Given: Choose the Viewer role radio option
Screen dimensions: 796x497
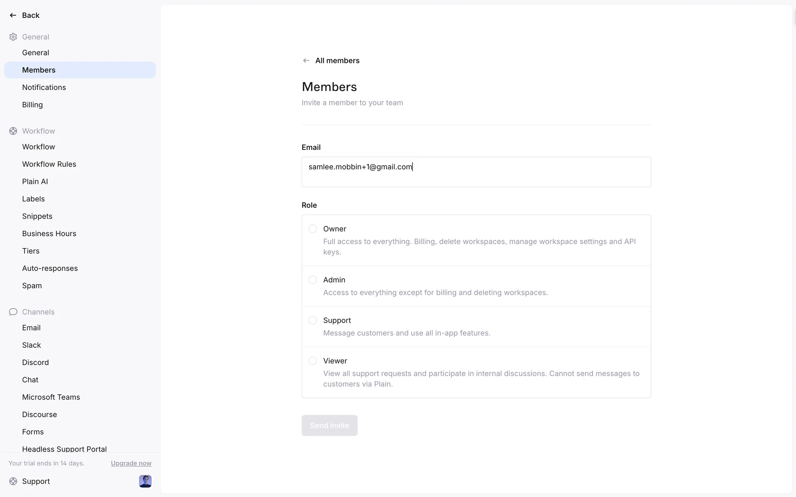Looking at the screenshot, I should 313,361.
